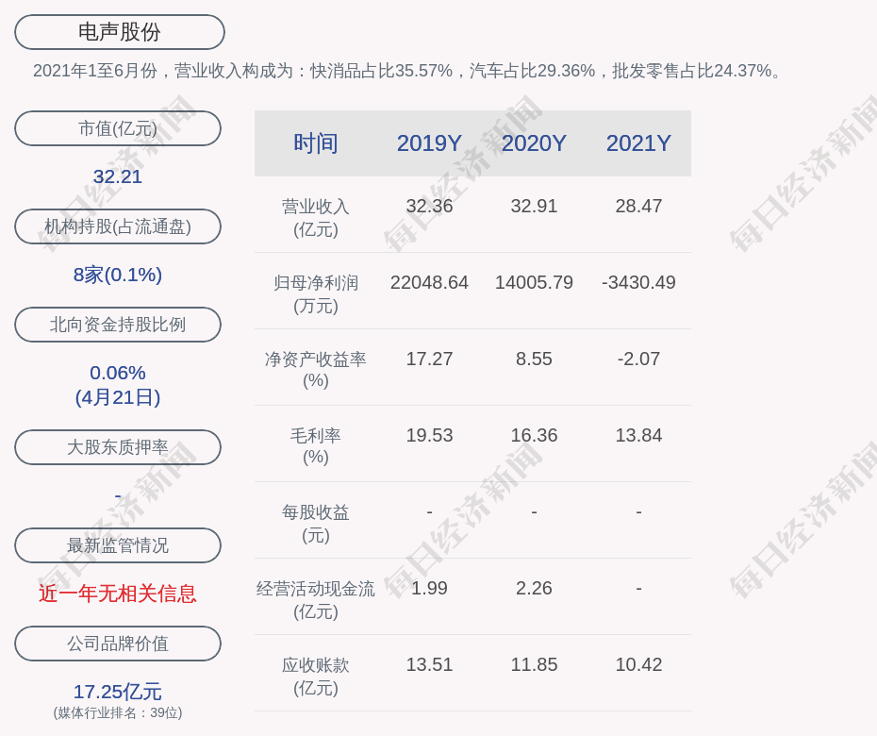Click receivables value 11.85
Viewport: 877px width, 736px height.
[x=534, y=665]
